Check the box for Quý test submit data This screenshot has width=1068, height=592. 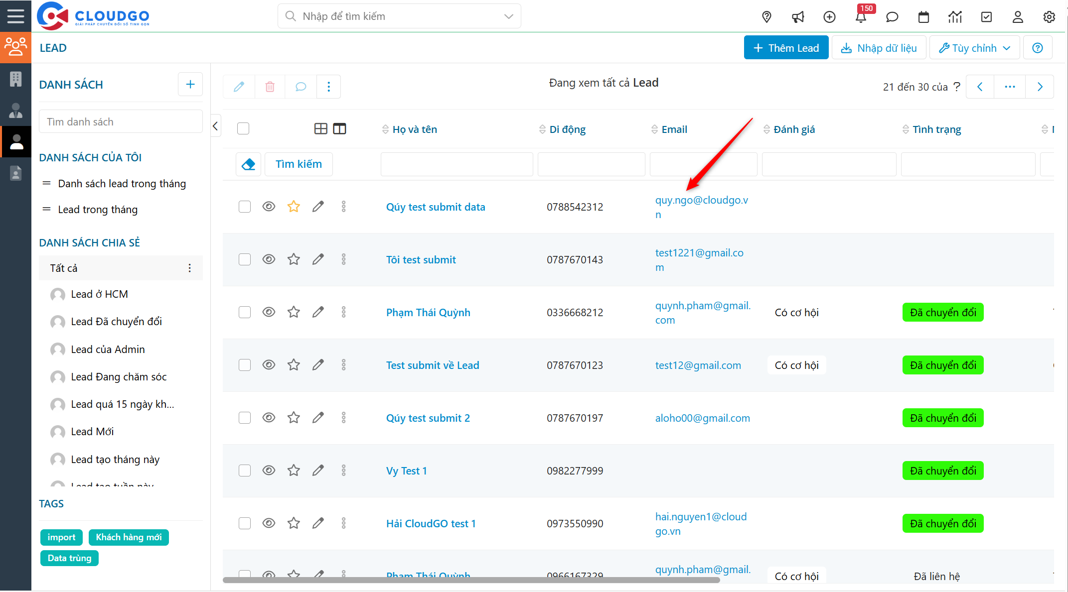(x=244, y=207)
